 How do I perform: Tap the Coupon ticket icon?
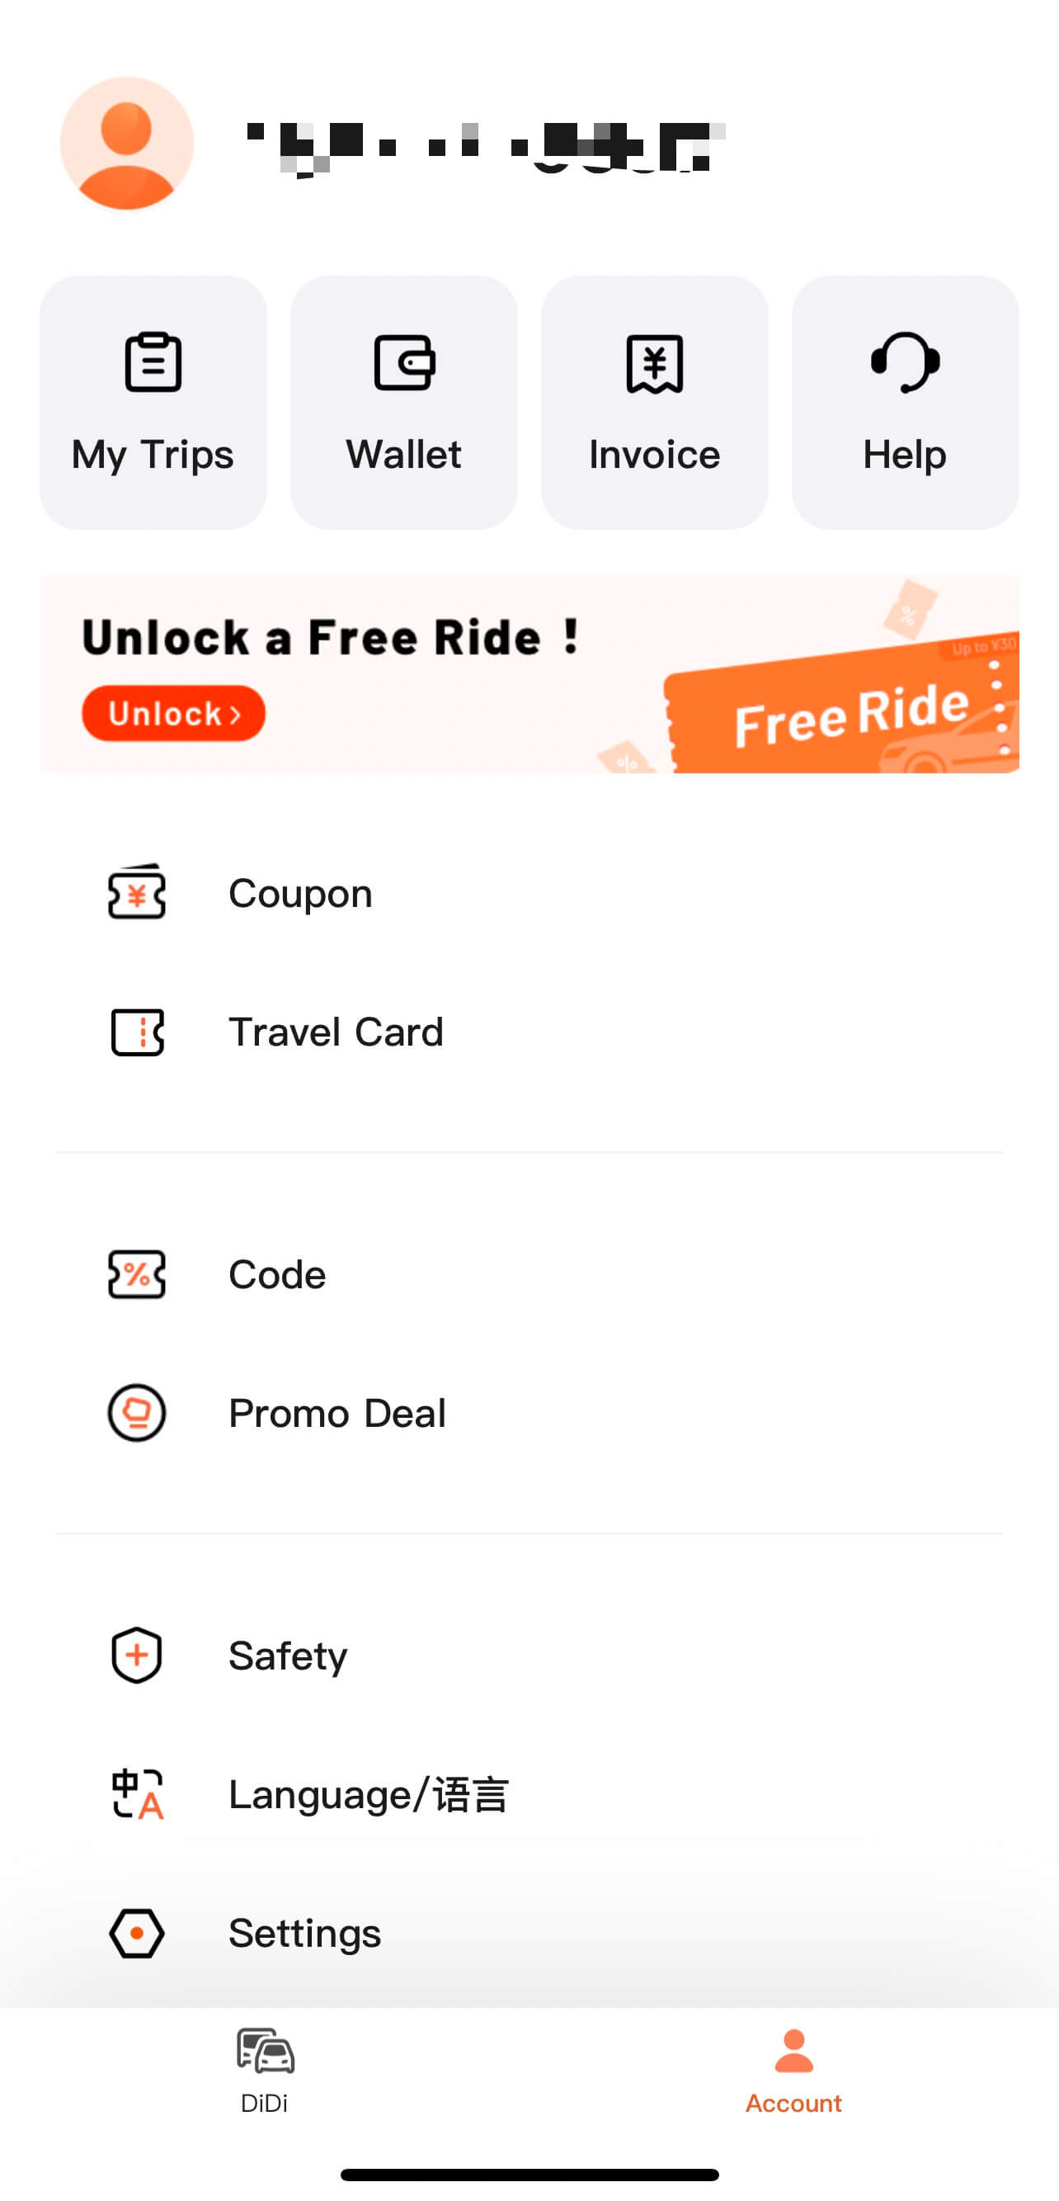(137, 893)
